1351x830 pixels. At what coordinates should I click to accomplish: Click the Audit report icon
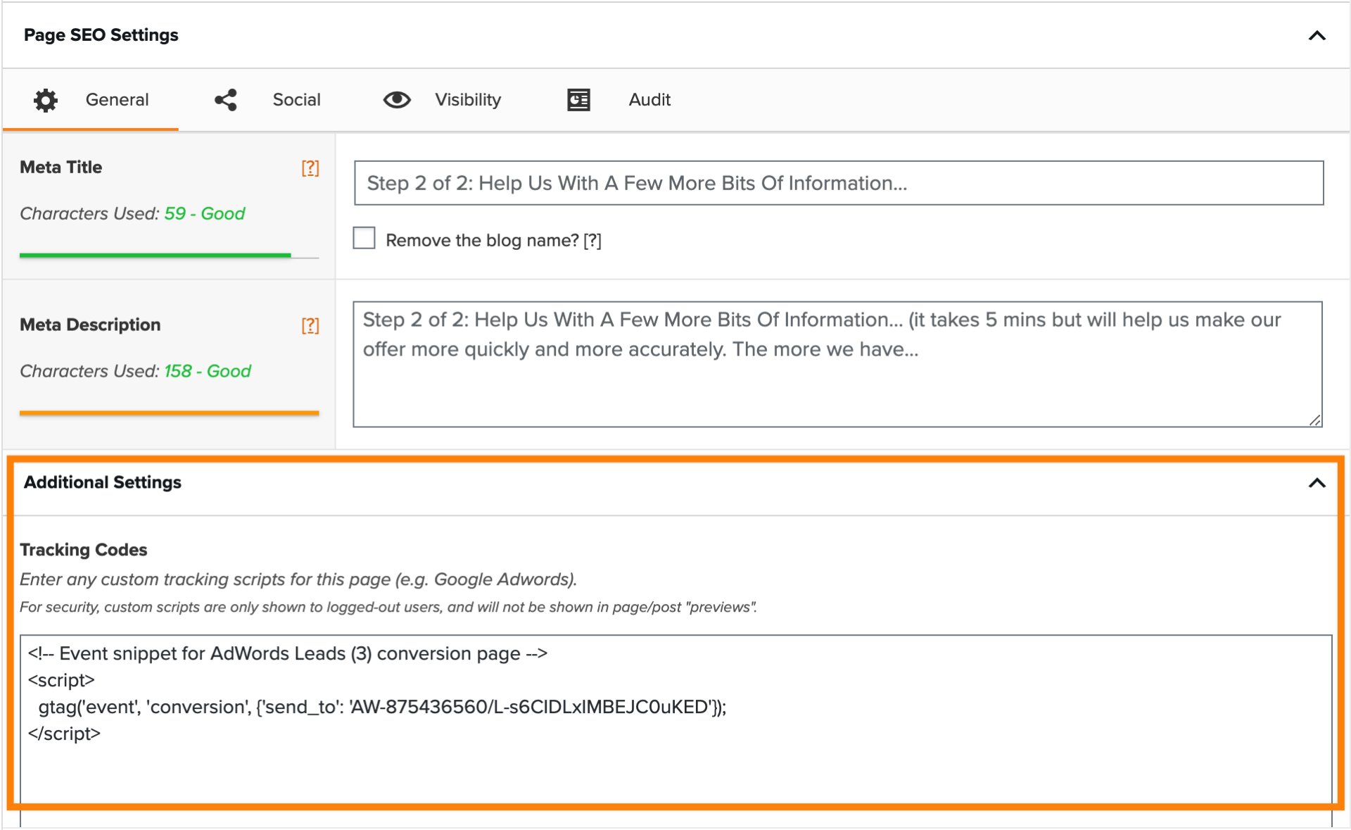(578, 100)
